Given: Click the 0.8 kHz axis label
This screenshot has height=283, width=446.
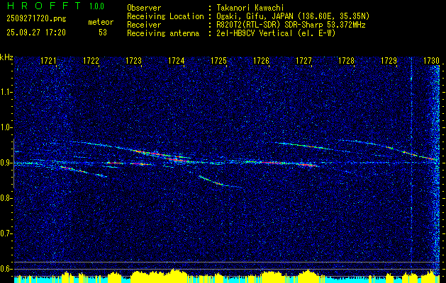Looking at the screenshot, I should 6,198.
